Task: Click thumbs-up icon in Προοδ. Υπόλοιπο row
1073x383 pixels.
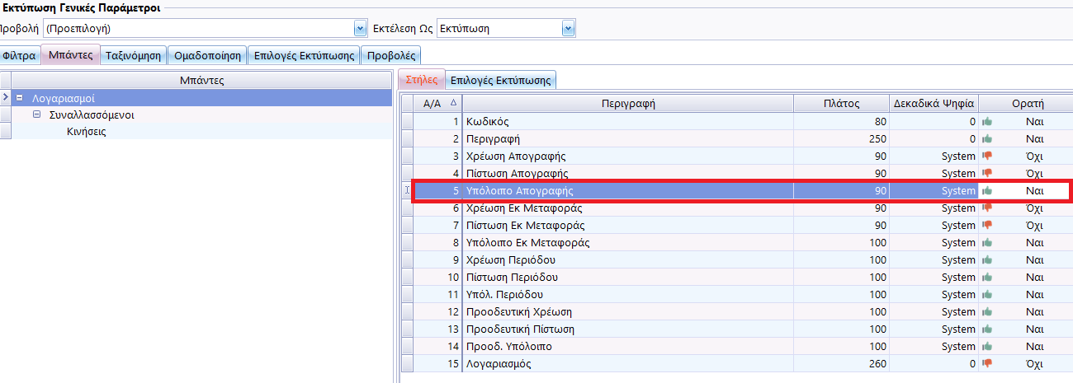Action: pyautogui.click(x=987, y=347)
